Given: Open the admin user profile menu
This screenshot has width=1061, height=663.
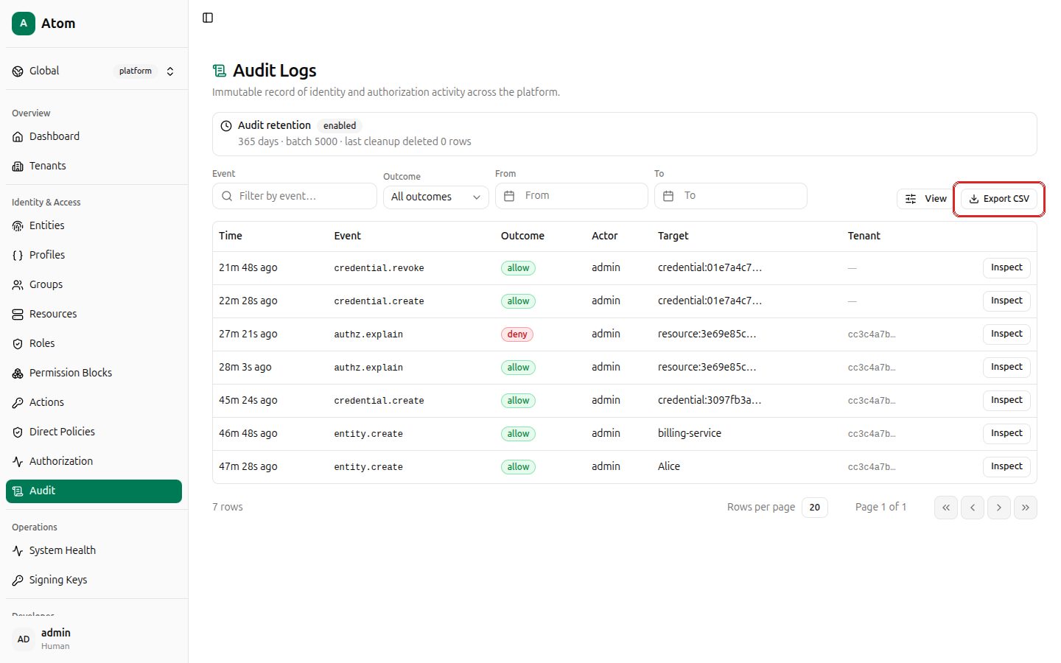Looking at the screenshot, I should 94,639.
